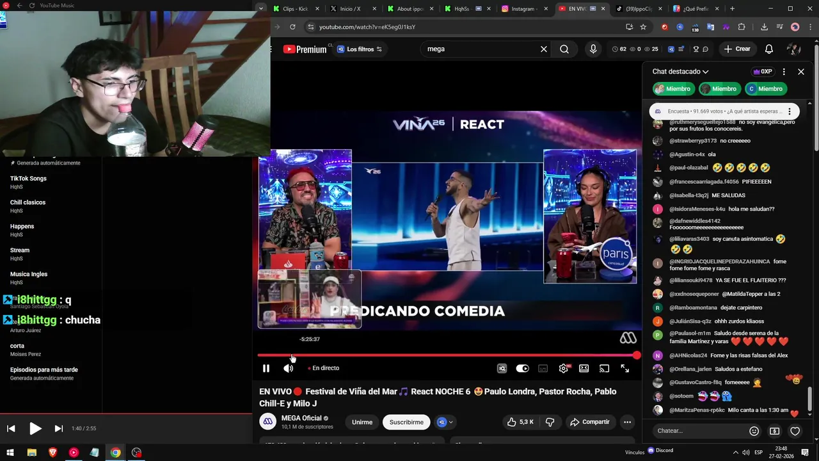Open the Musica Ingles playlist
Image resolution: width=819 pixels, height=461 pixels.
[x=29, y=274]
